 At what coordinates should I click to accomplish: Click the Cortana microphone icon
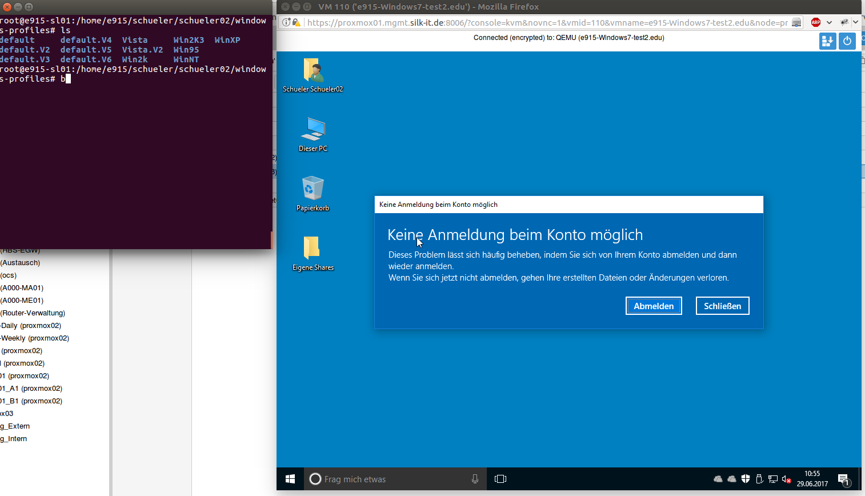click(x=475, y=479)
